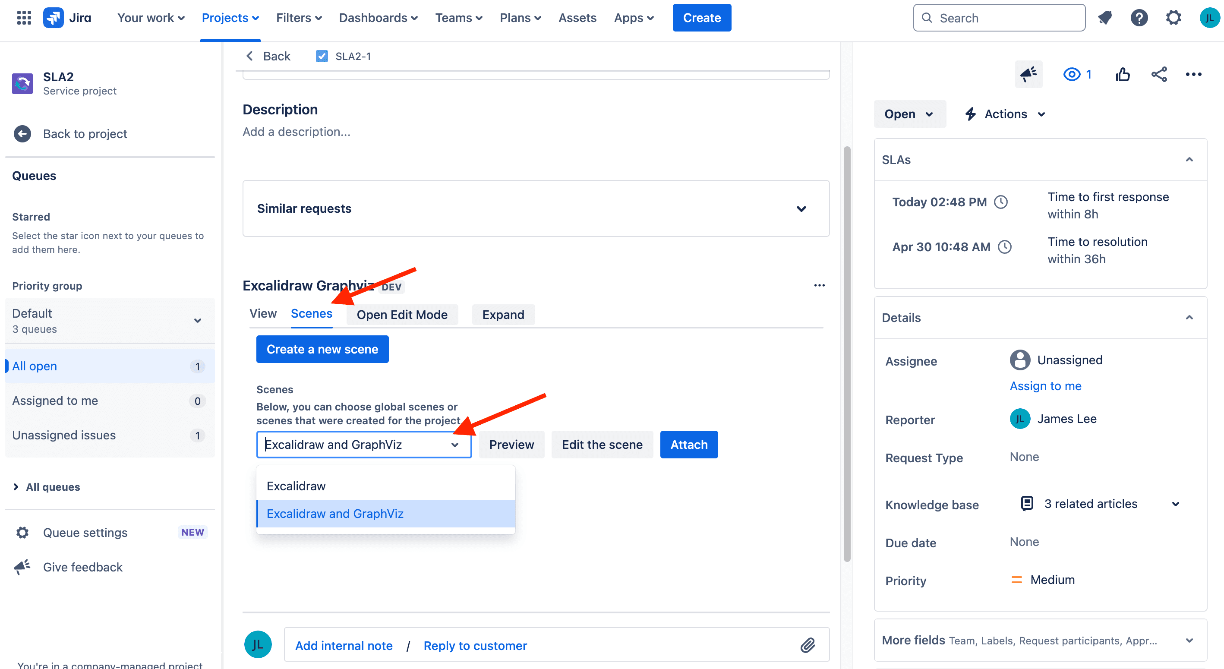Viewport: 1224px width, 669px height.
Task: Click the SLA2-1 issue type checkbox icon
Action: [322, 56]
